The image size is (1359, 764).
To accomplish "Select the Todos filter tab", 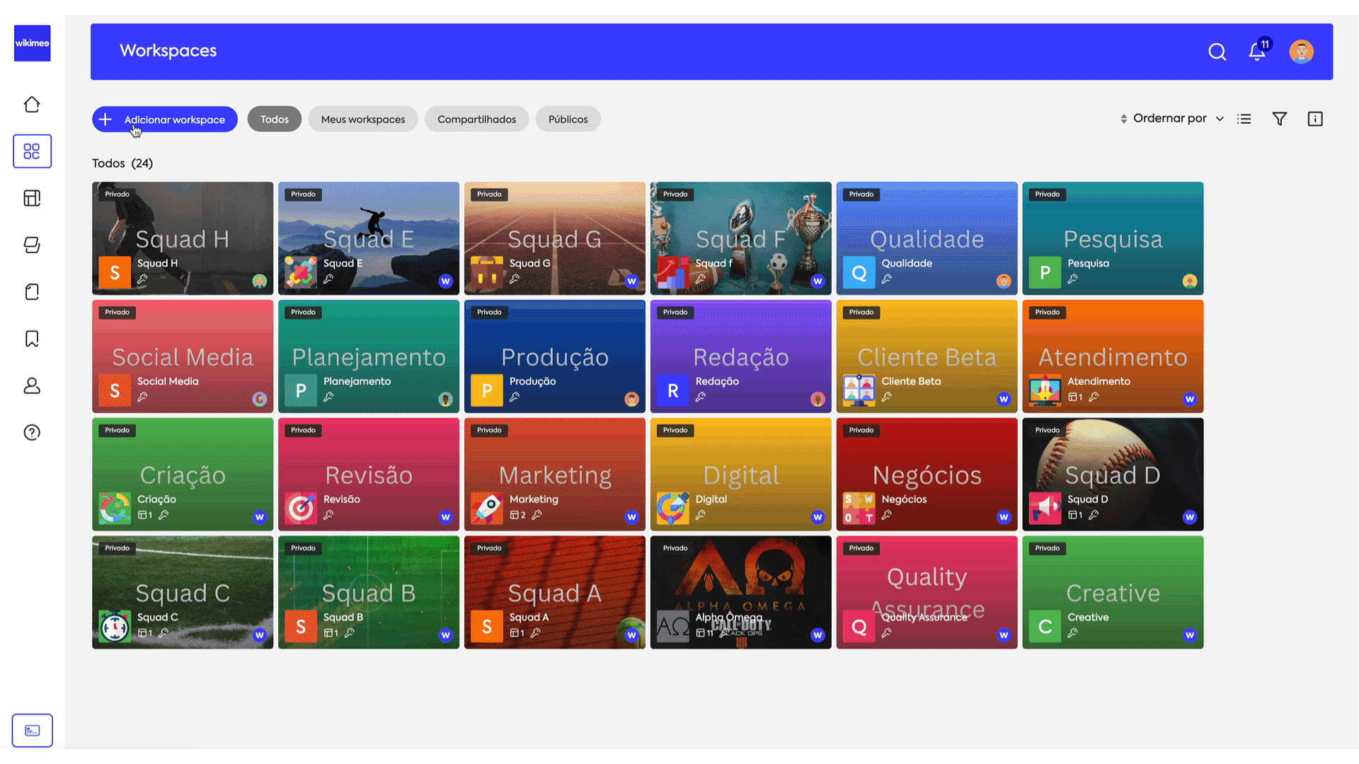I will coord(274,119).
